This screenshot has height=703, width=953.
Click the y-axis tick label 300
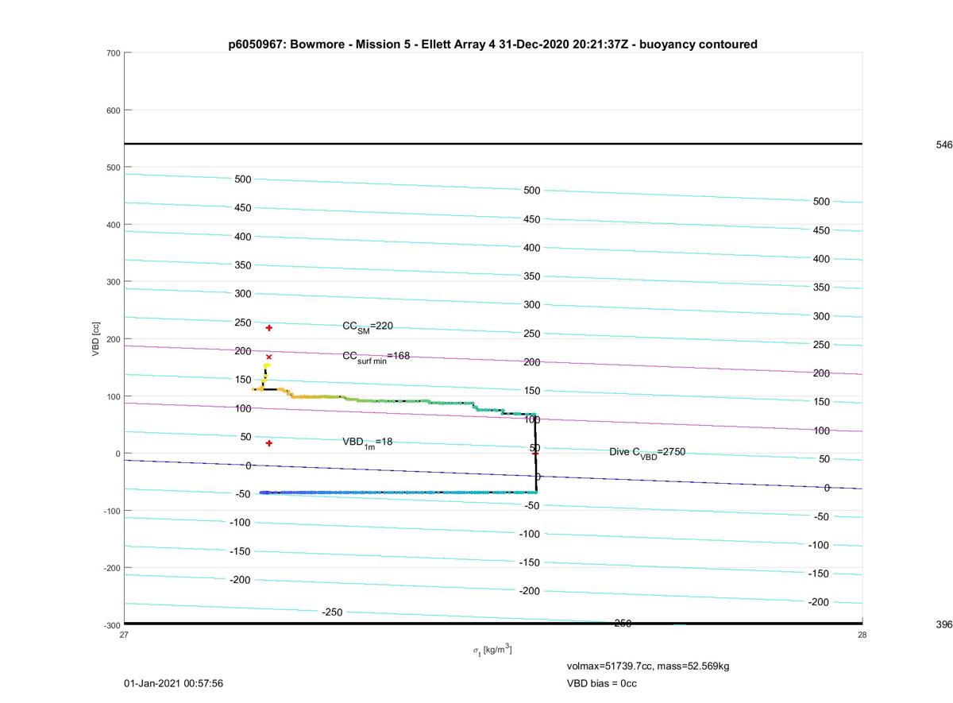point(113,282)
